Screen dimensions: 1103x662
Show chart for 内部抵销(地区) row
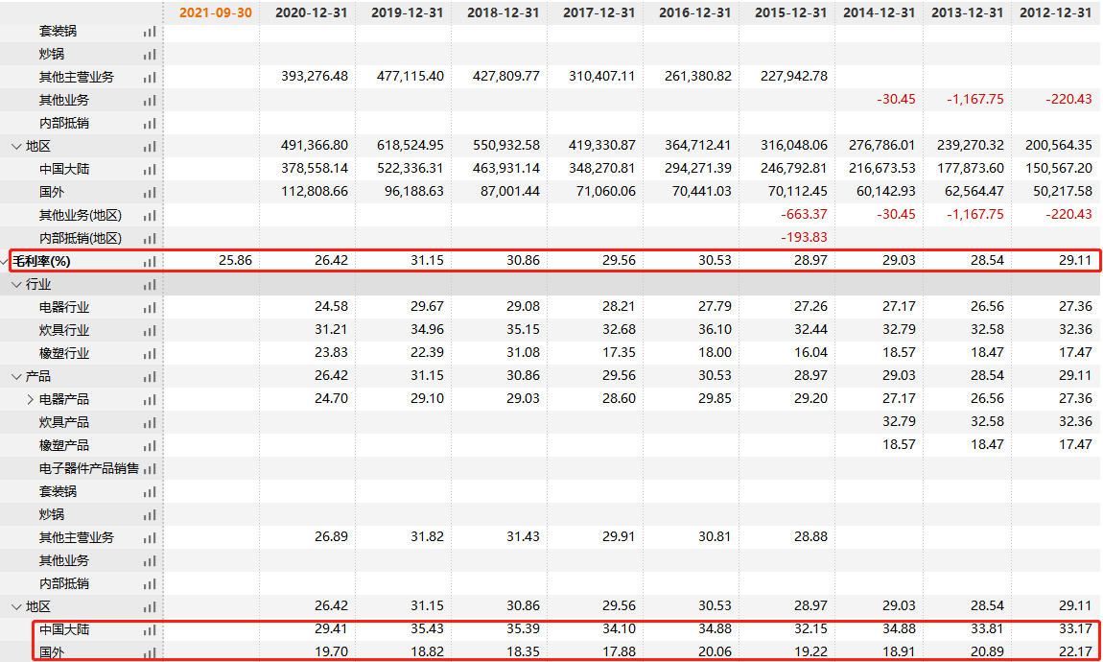coord(150,239)
